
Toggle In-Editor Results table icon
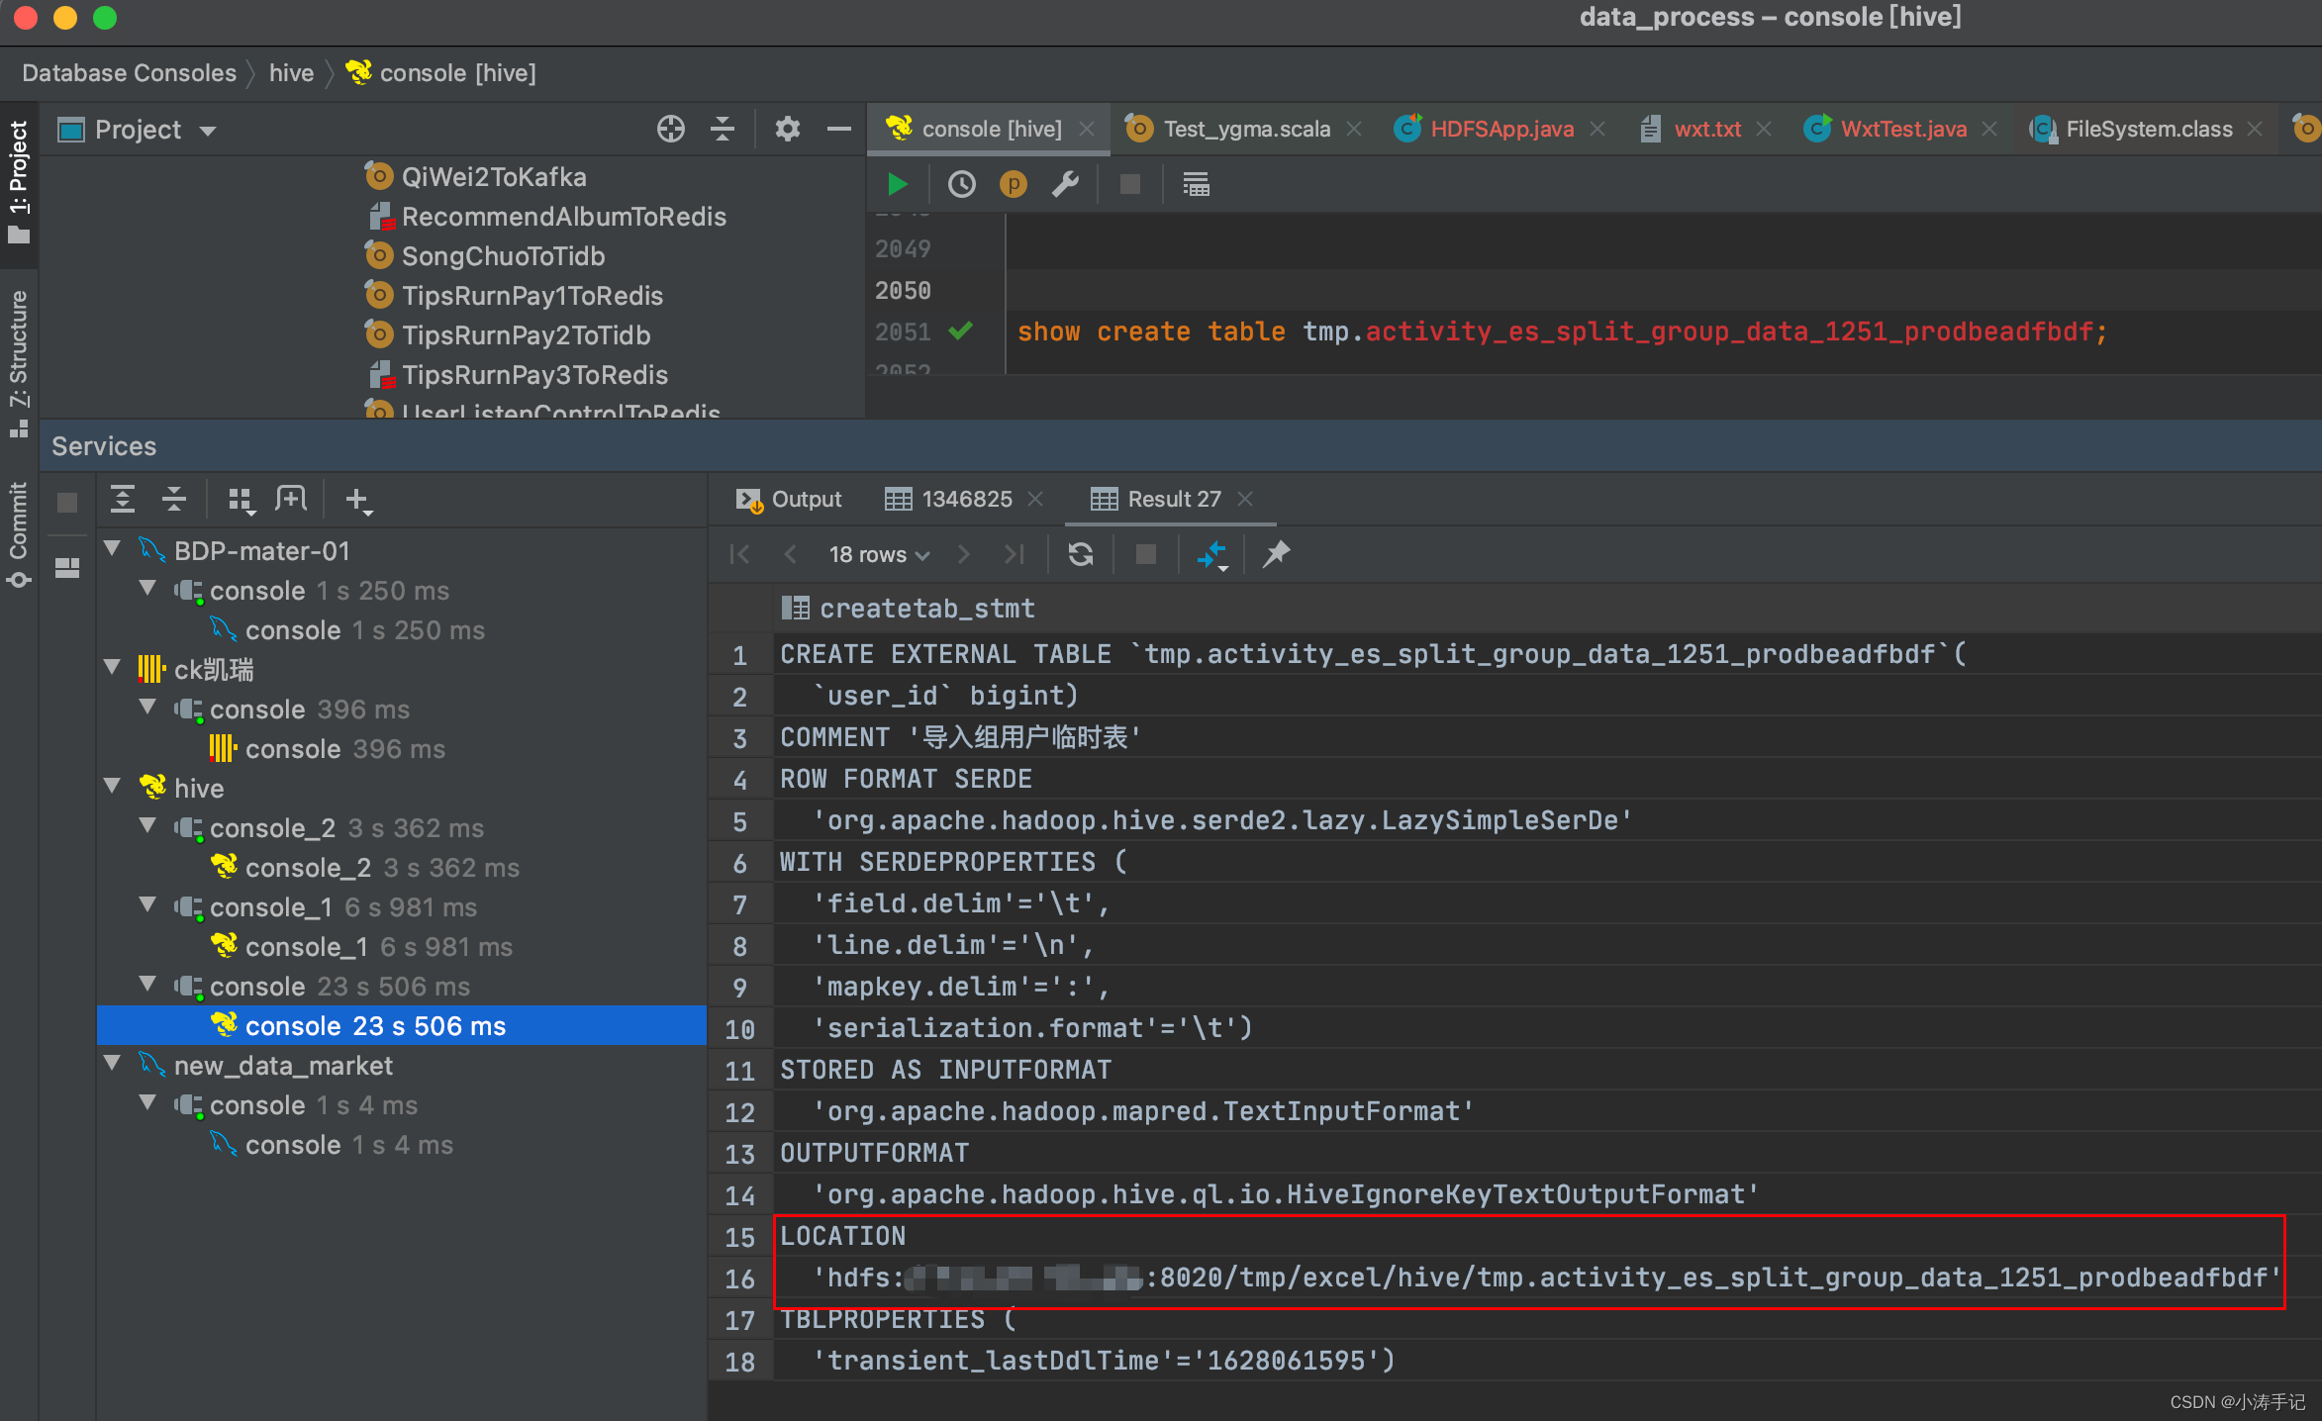tap(1196, 184)
